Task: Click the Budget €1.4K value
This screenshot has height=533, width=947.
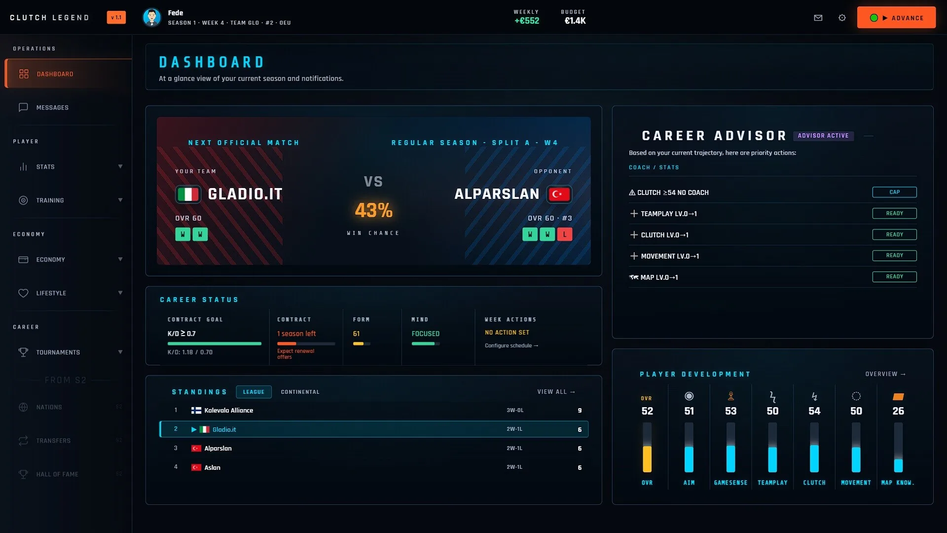Action: [575, 21]
